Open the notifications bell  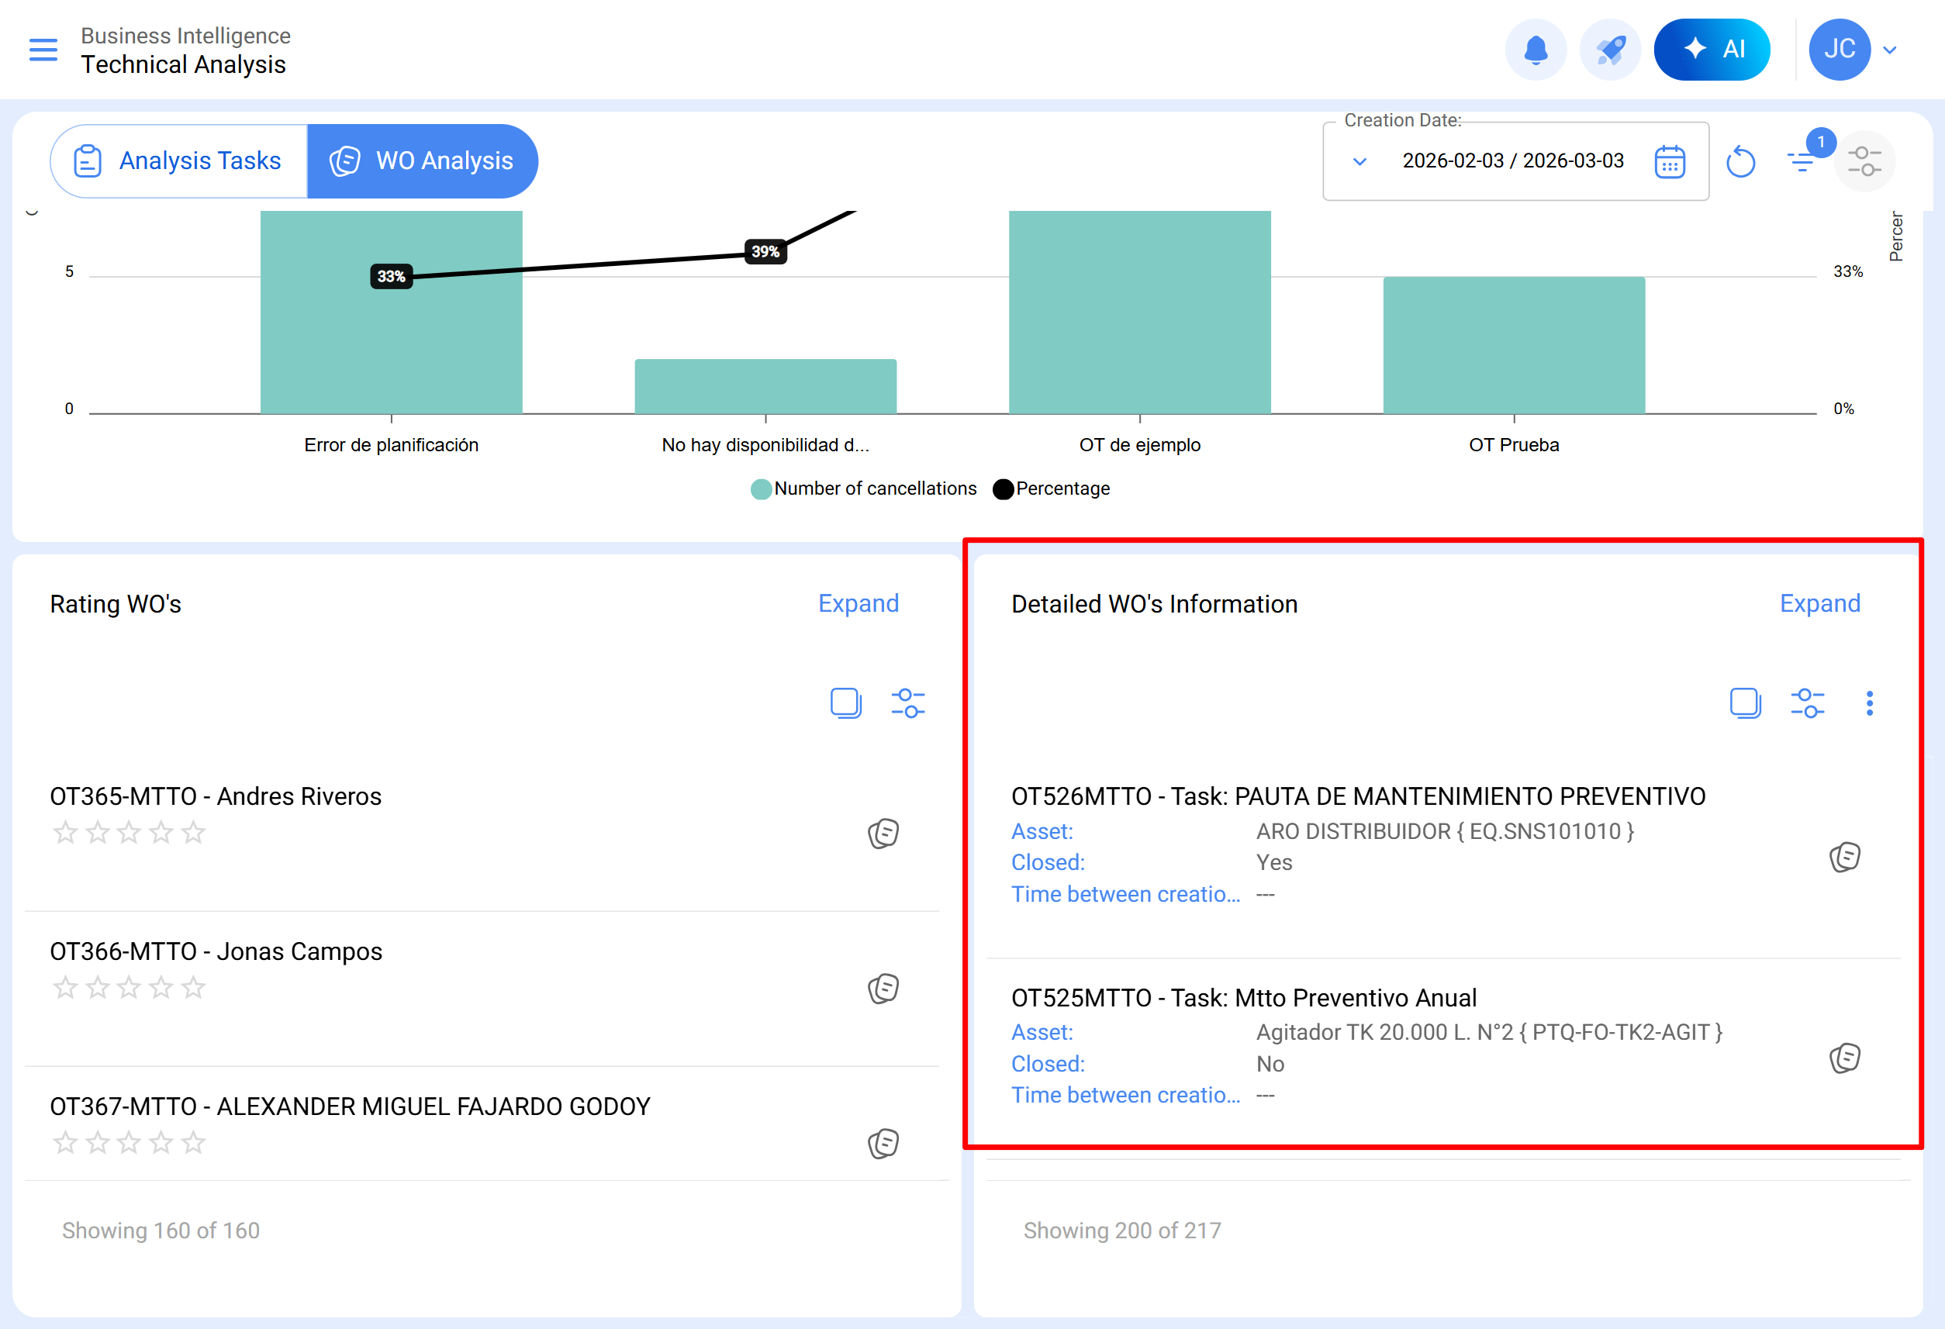coord(1535,50)
